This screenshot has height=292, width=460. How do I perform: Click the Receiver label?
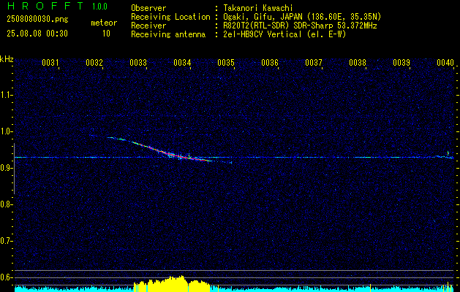pos(148,26)
